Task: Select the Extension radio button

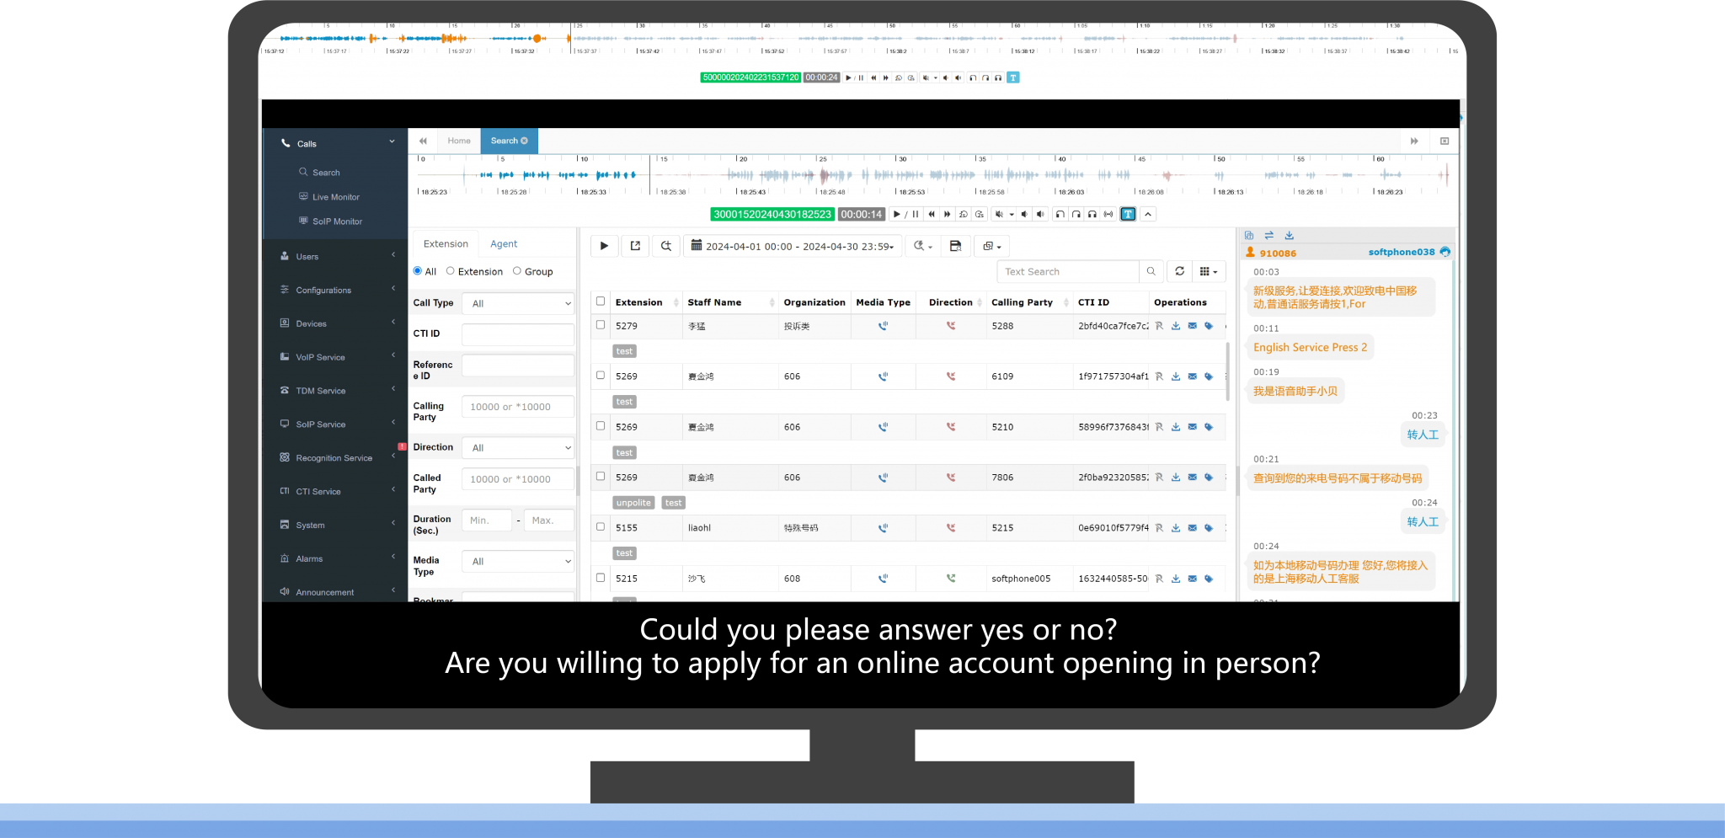Action: coord(451,271)
